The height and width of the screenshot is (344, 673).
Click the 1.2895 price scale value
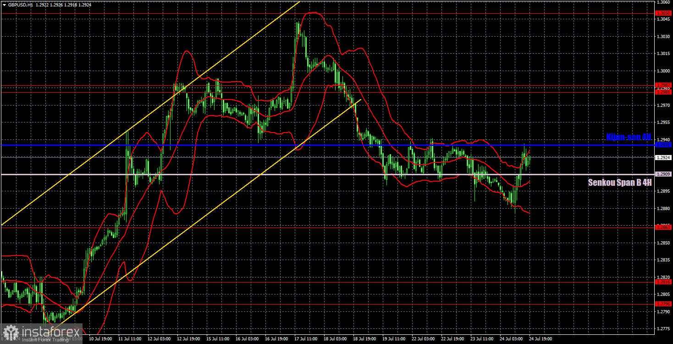(x=663, y=191)
